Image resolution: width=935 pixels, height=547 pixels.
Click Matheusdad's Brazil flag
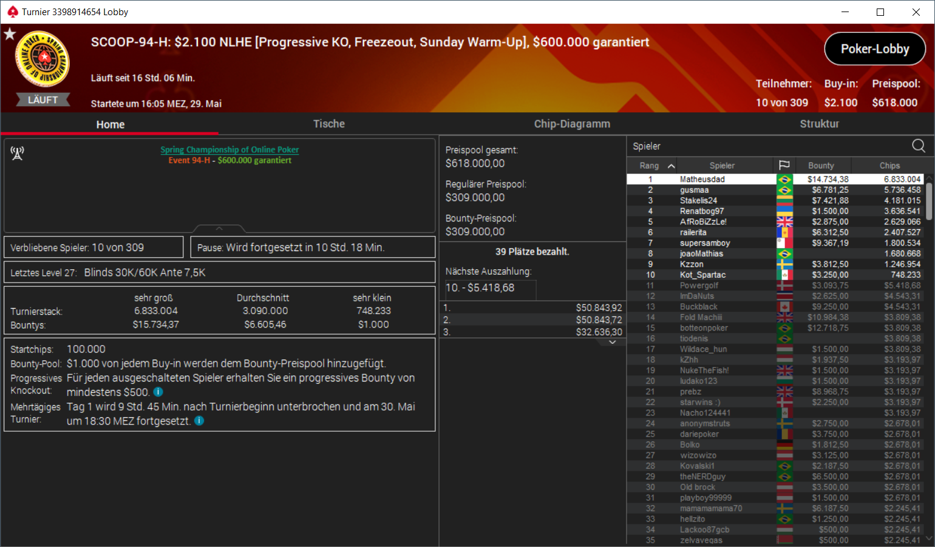tap(785, 179)
